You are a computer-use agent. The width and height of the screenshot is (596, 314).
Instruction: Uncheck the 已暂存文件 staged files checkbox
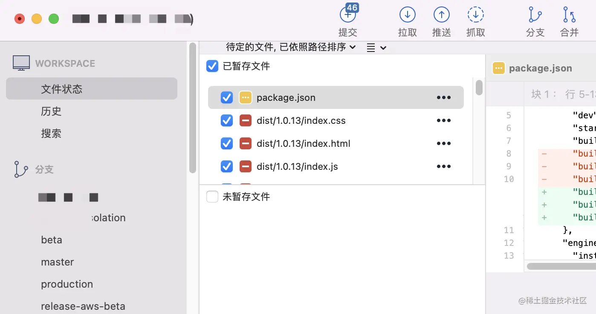point(212,66)
